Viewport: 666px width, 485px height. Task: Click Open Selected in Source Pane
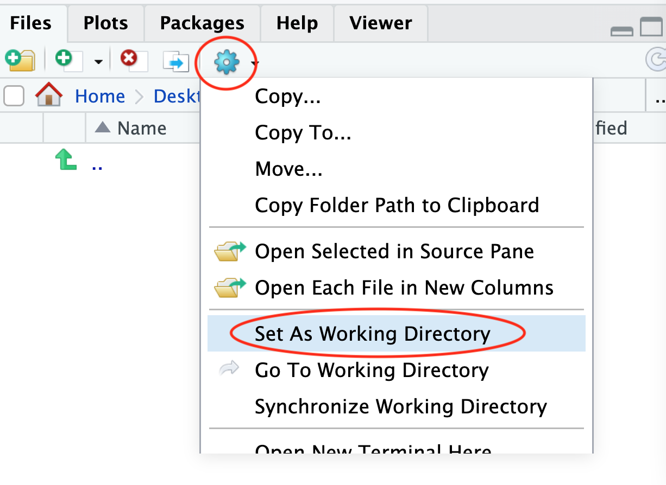pos(394,251)
